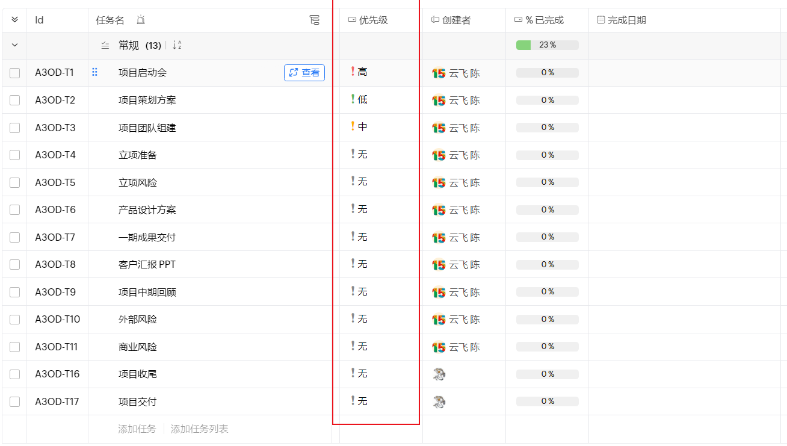Viewport: 787px width, 446px height.
Task: Tick the checkbox for A3OD-T5
Action: click(14, 182)
